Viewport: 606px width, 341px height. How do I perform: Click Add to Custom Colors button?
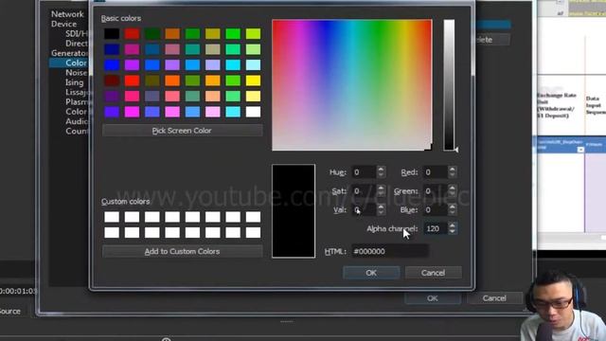pos(182,251)
